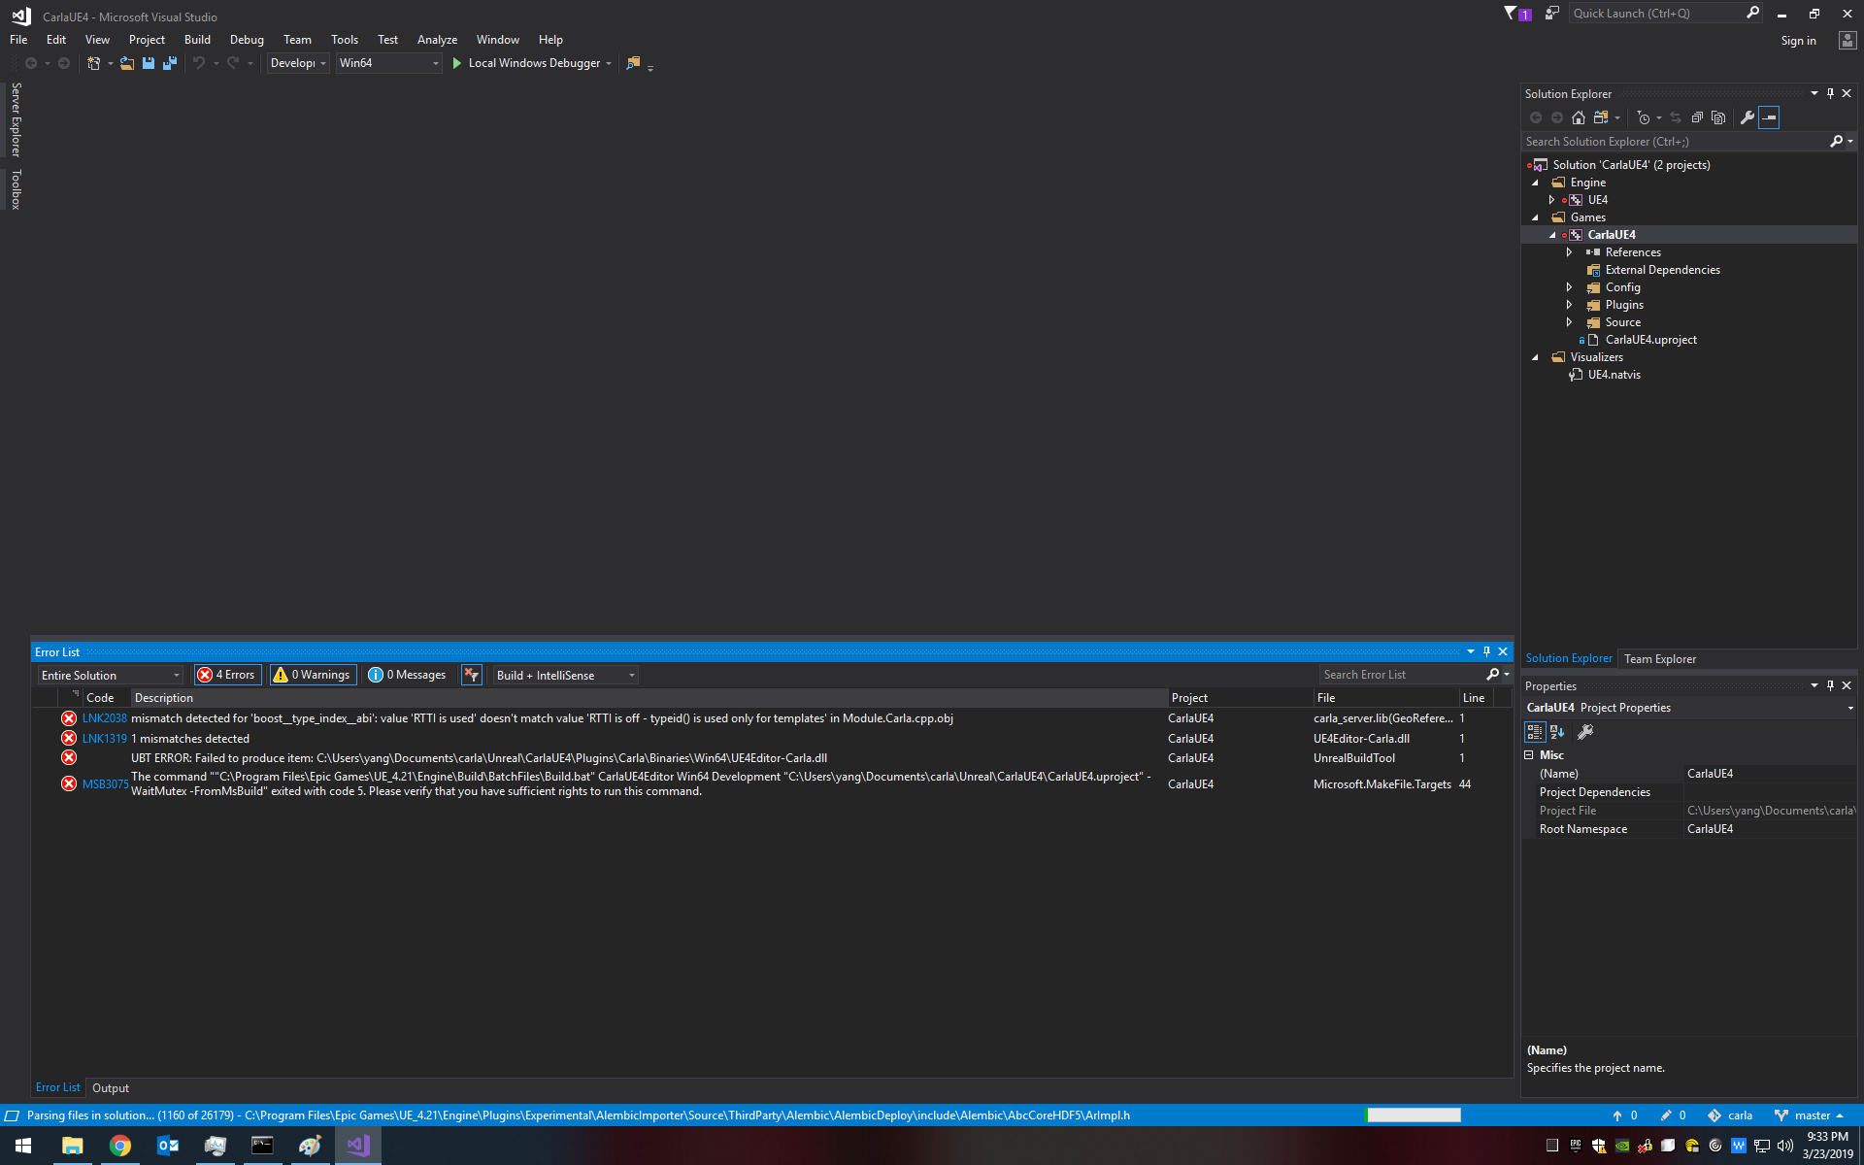
Task: Select CarlaUE4.uproject in Solution Explorer
Action: pyautogui.click(x=1650, y=340)
